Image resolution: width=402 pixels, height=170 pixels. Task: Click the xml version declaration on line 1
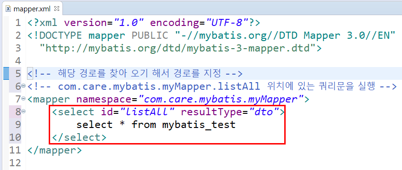(144, 23)
